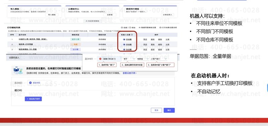
Task: Click the help question mark beside 机器人设置
Action: (x=132, y=35)
